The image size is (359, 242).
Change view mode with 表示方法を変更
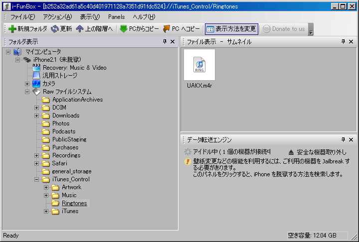point(231,29)
